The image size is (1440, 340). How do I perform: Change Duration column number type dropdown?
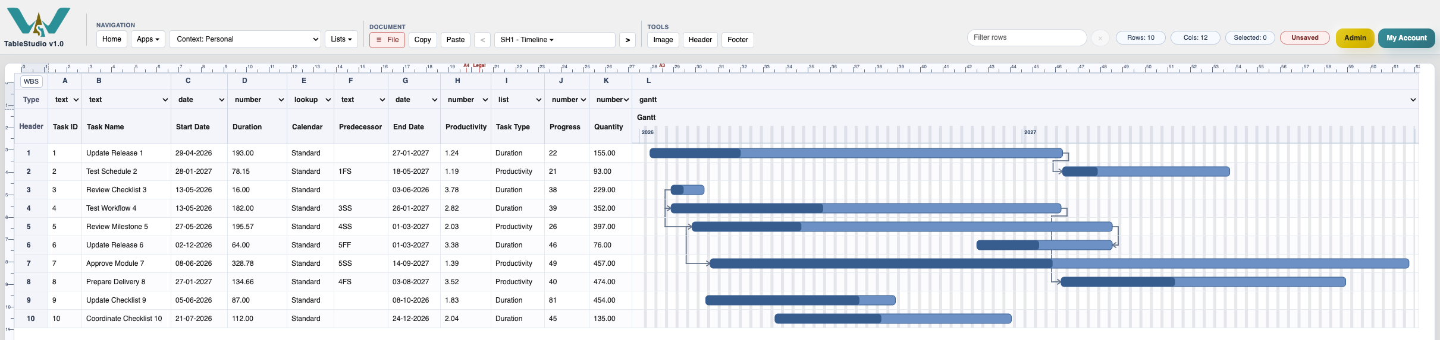click(259, 100)
